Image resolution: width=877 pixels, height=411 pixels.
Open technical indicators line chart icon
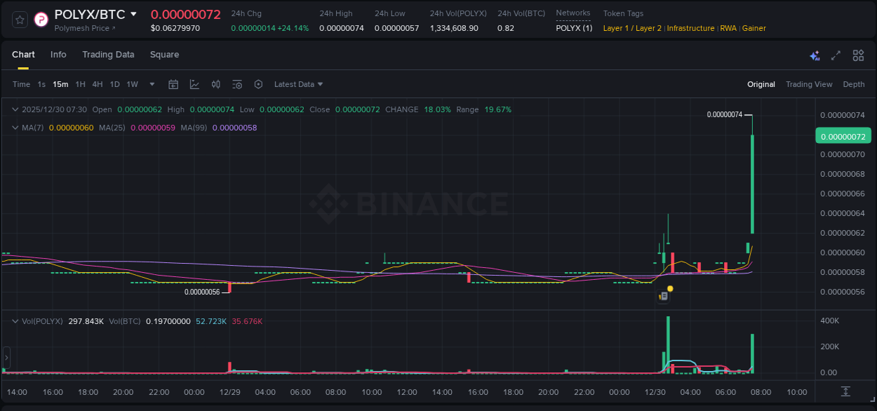(x=194, y=84)
